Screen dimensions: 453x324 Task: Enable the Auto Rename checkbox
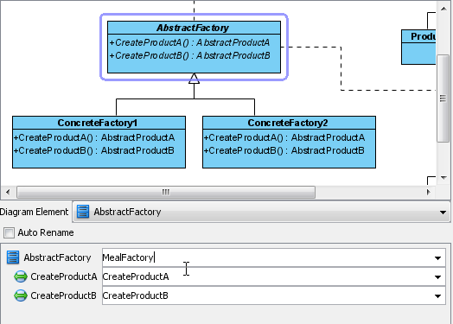(x=9, y=232)
